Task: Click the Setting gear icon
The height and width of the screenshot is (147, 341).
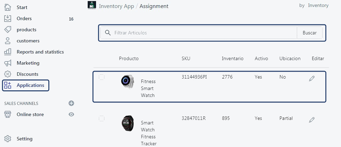Action: pos(8,139)
